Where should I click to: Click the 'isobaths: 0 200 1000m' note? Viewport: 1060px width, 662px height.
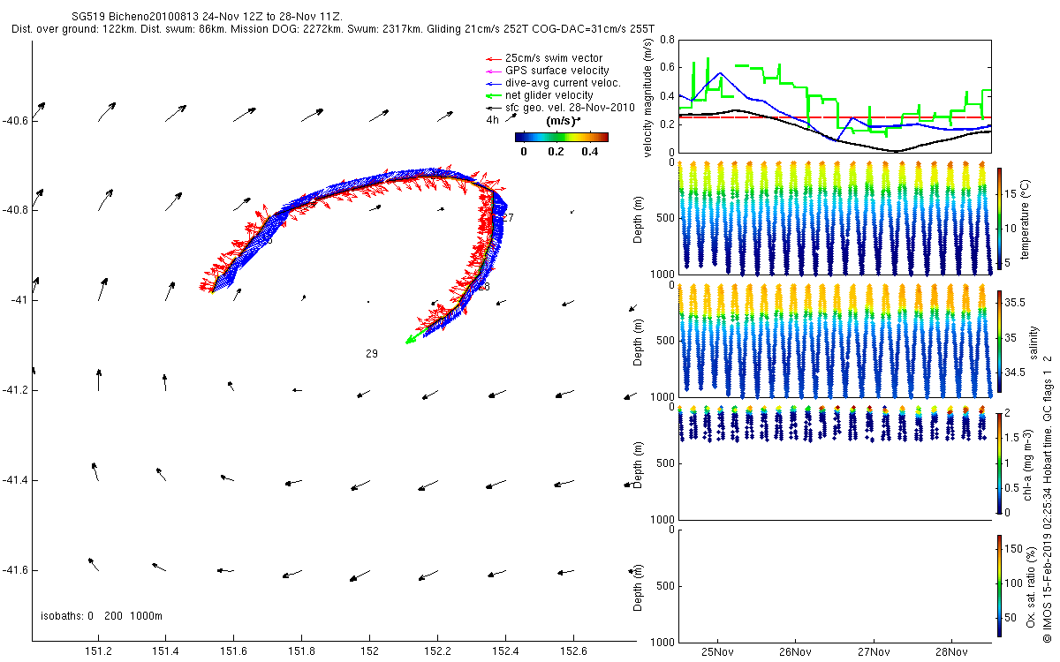102,616
